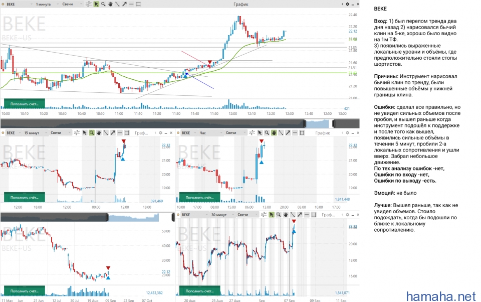The width and height of the screenshot is (481, 302).
Task: Click the left handle of the 1-minute chart range slider
Action: (305, 123)
